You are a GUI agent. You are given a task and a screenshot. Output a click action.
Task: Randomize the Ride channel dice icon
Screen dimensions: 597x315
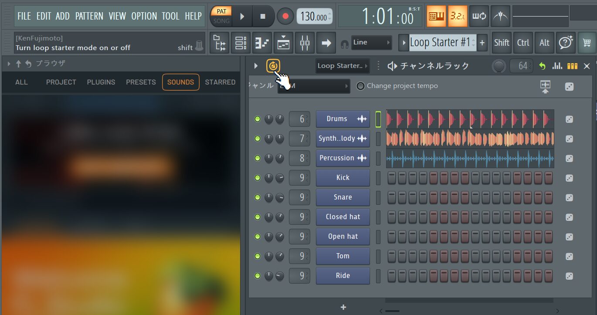click(569, 276)
